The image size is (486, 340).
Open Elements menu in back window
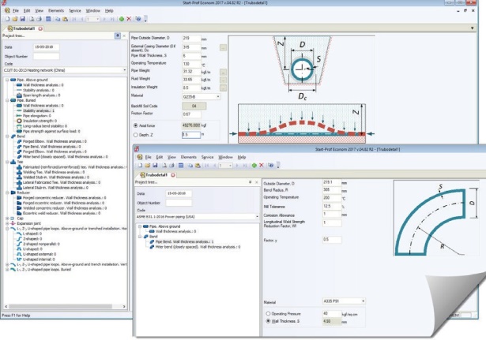56,11
